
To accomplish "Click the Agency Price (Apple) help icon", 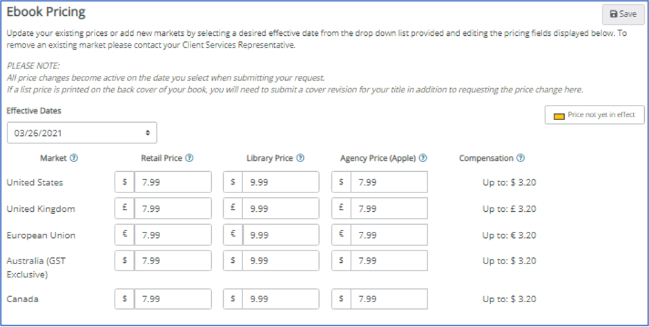I will (x=423, y=158).
